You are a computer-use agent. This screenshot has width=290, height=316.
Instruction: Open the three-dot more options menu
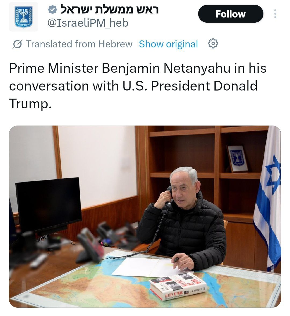(x=275, y=14)
